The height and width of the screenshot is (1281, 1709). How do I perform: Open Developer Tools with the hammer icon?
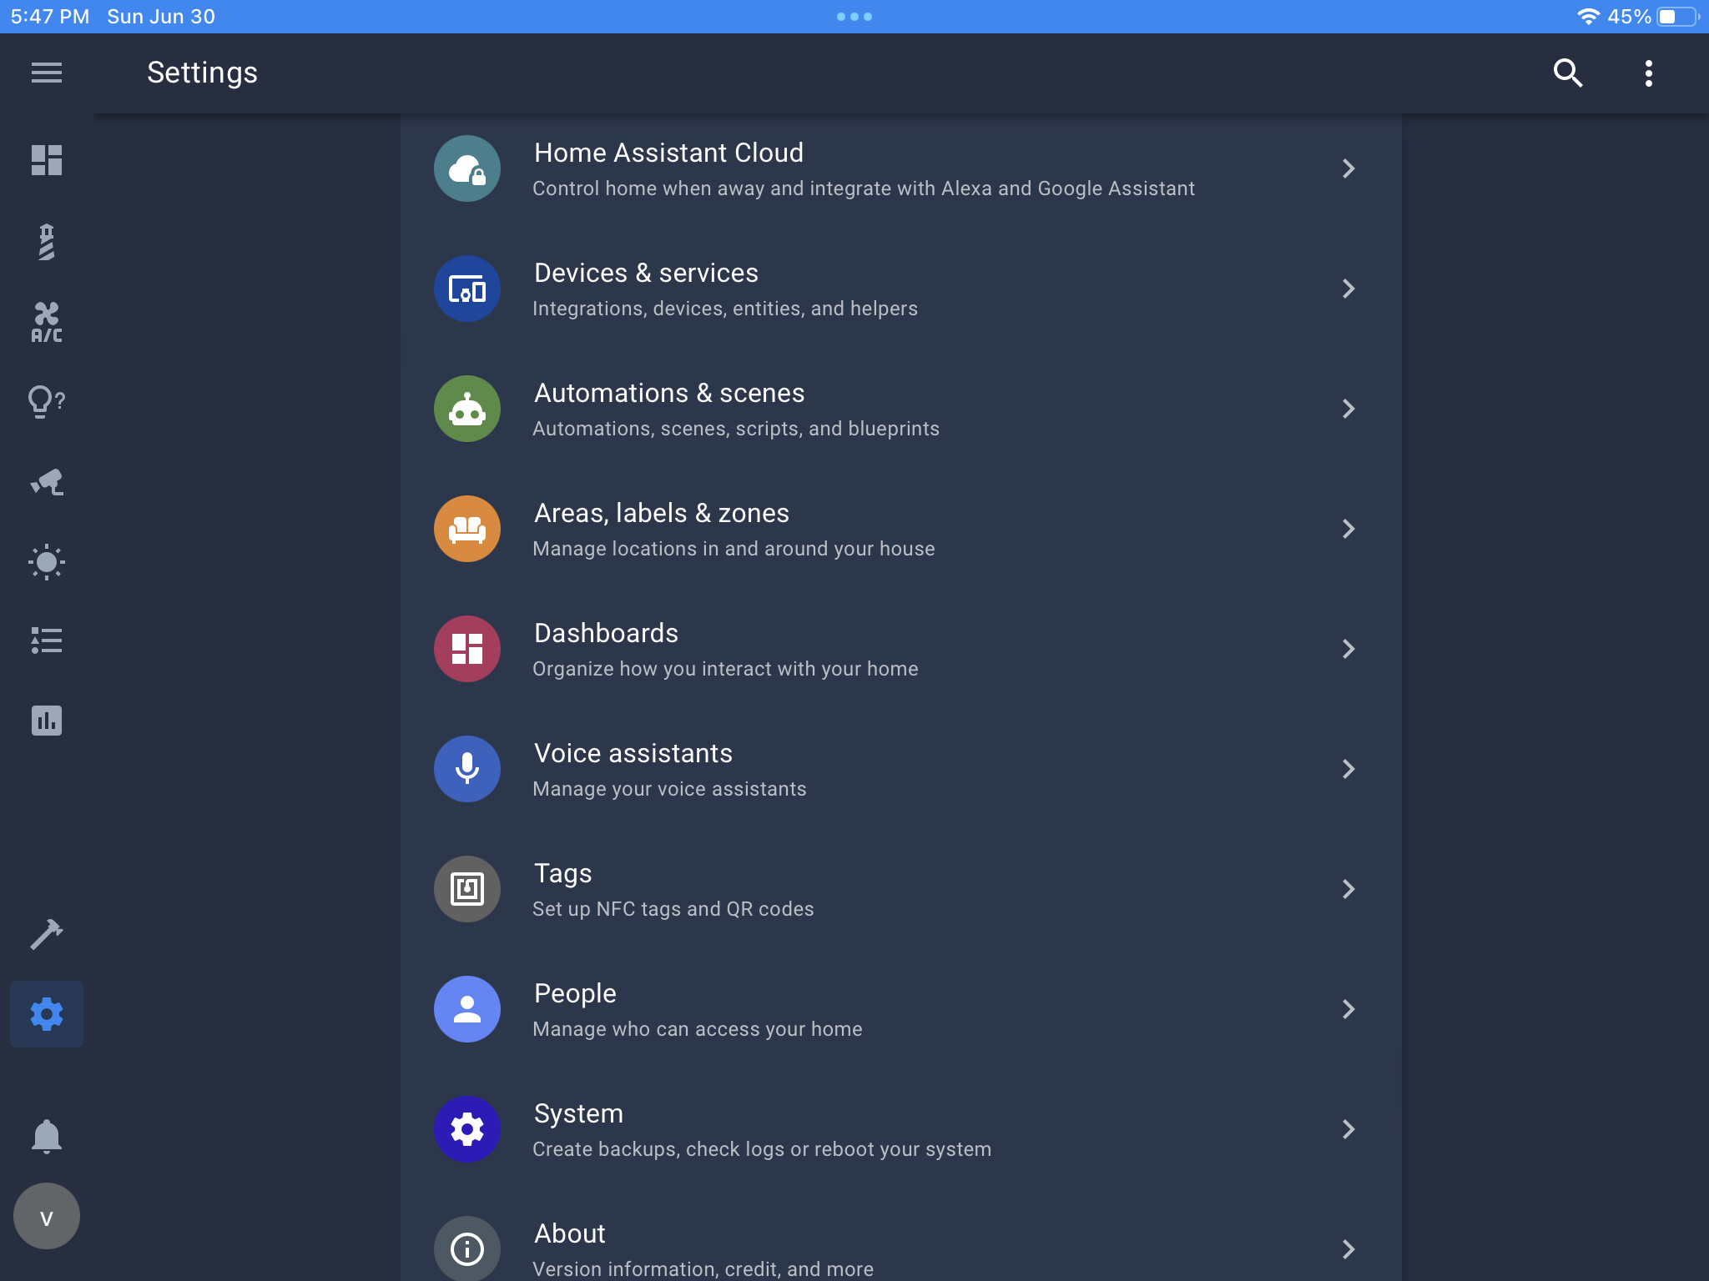pyautogui.click(x=47, y=934)
